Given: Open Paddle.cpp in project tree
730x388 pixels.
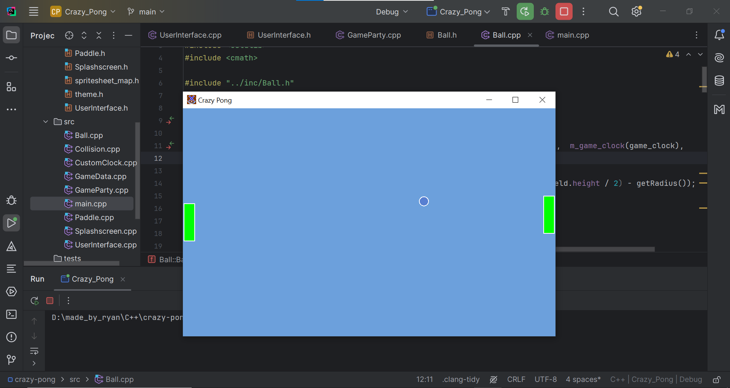Looking at the screenshot, I should [94, 217].
